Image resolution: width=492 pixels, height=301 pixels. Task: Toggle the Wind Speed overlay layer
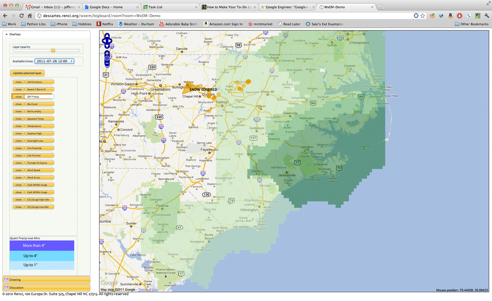tap(40, 170)
